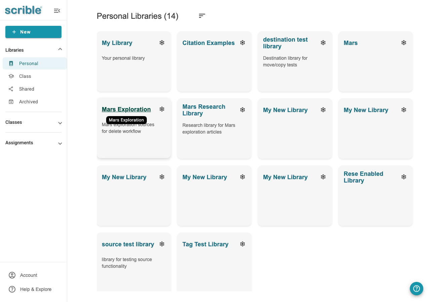
Task: Click the Shared share icon
Action: [11, 89]
